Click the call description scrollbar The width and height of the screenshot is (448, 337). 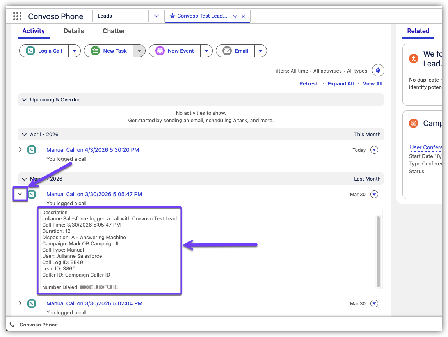point(378,252)
